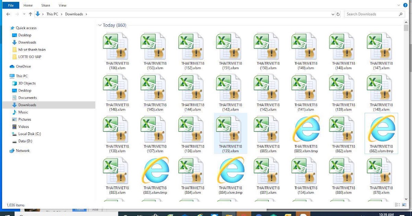Select file THAITRIVIET18 (151).xlsm

[x=230, y=51]
